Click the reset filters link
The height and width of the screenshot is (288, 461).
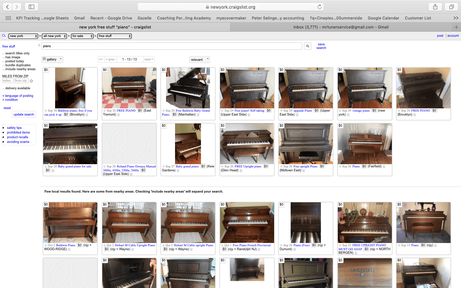pyautogui.click(x=7, y=108)
